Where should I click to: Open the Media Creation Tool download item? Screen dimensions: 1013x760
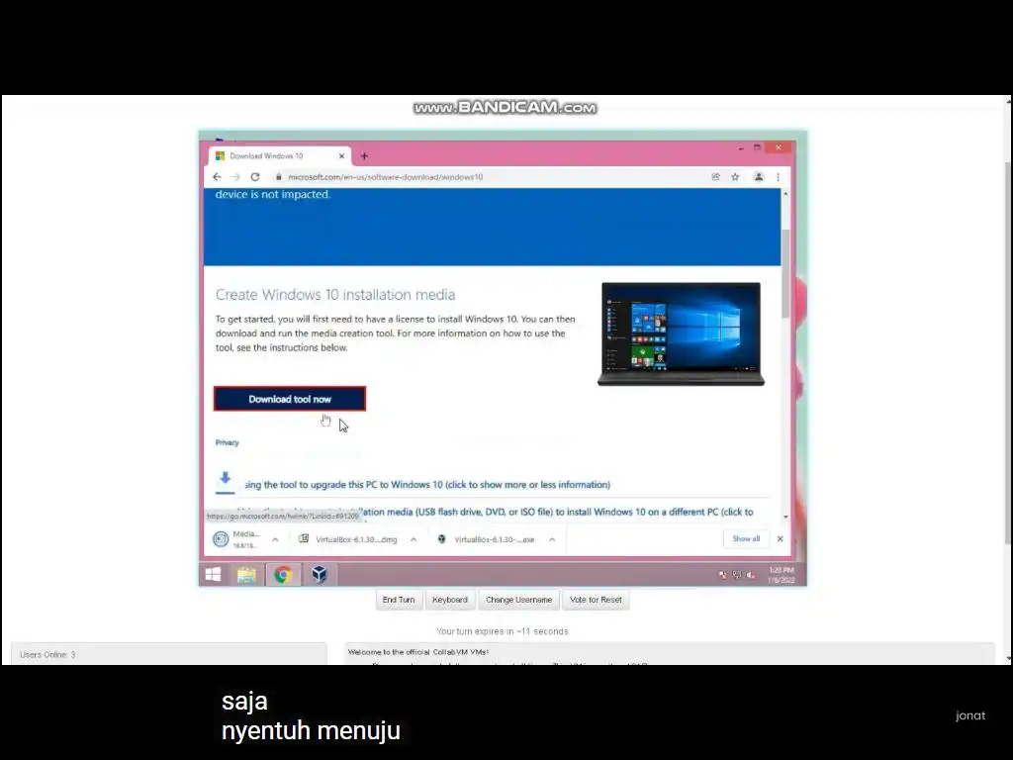pos(237,539)
